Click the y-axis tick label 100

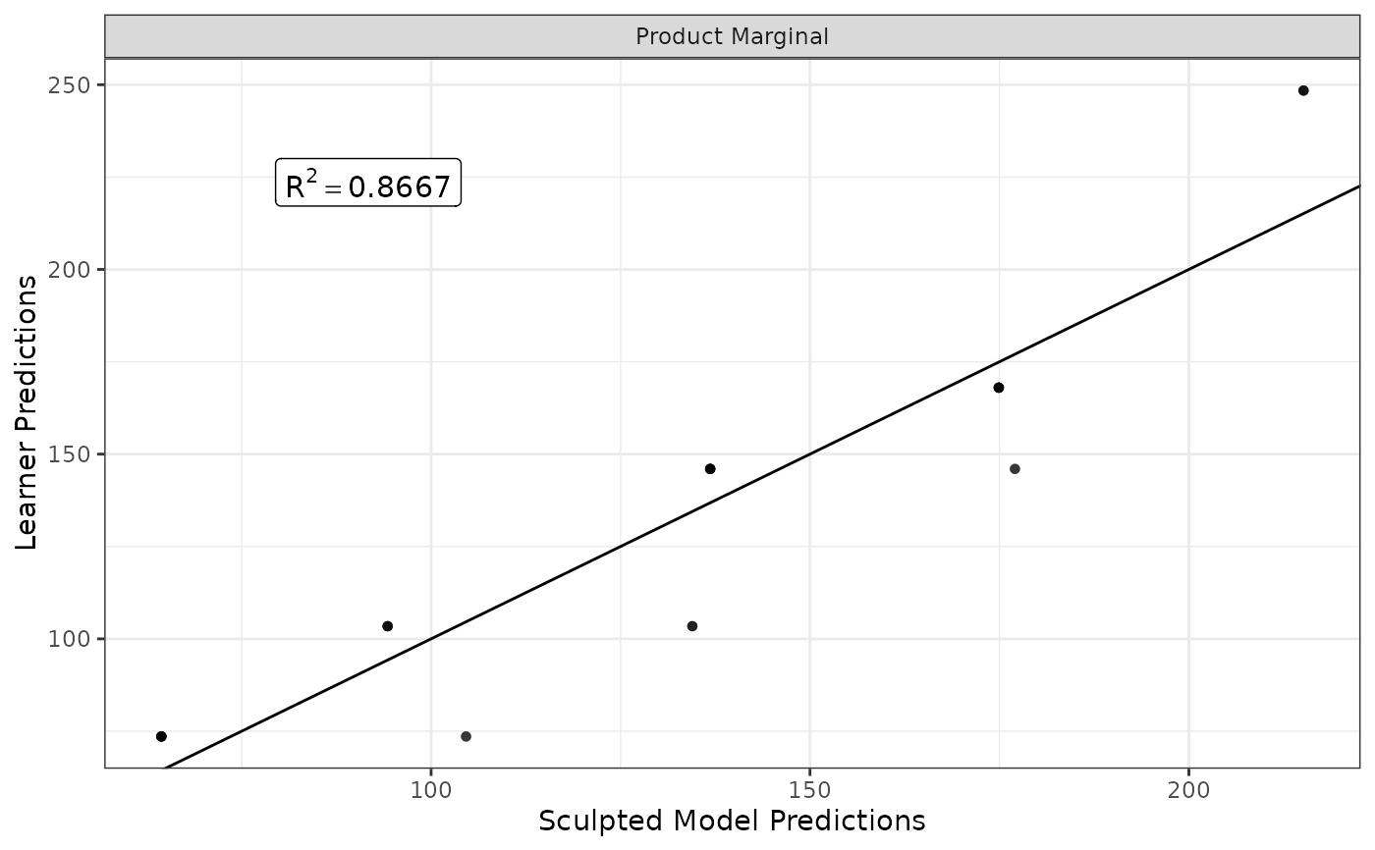click(x=77, y=639)
